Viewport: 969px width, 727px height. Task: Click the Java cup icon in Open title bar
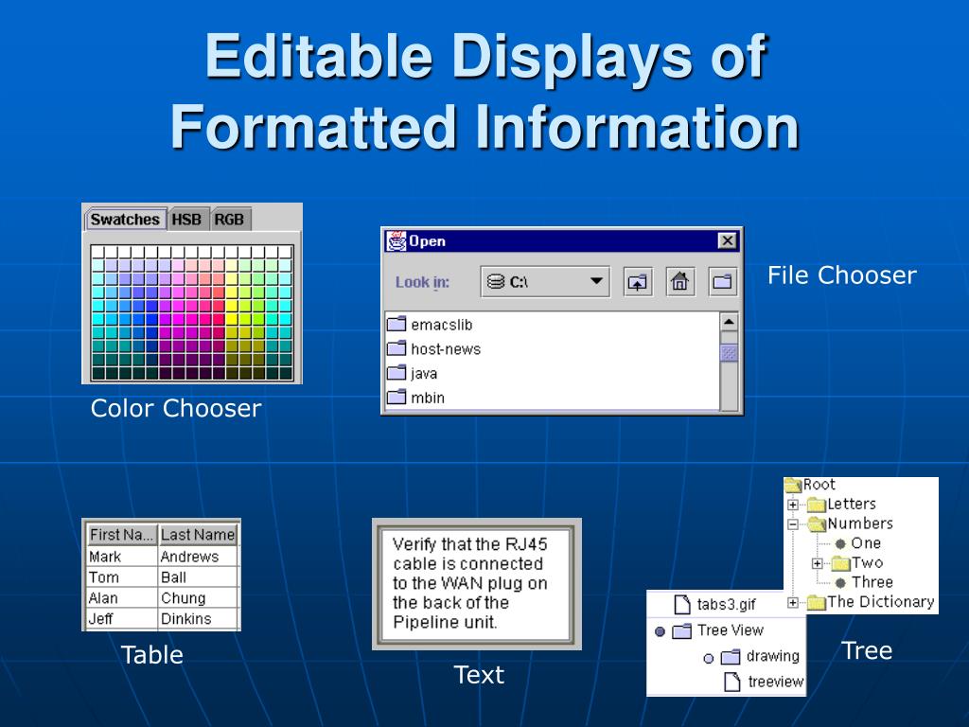click(396, 240)
